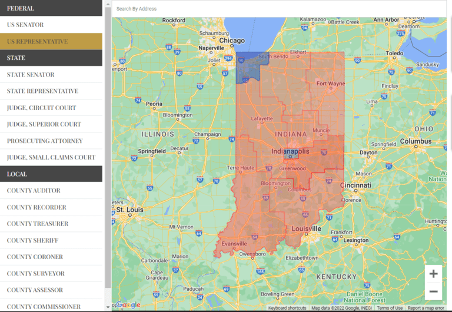The width and height of the screenshot is (452, 312).
Task: Select US Senator from the sidebar
Action: tap(25, 25)
